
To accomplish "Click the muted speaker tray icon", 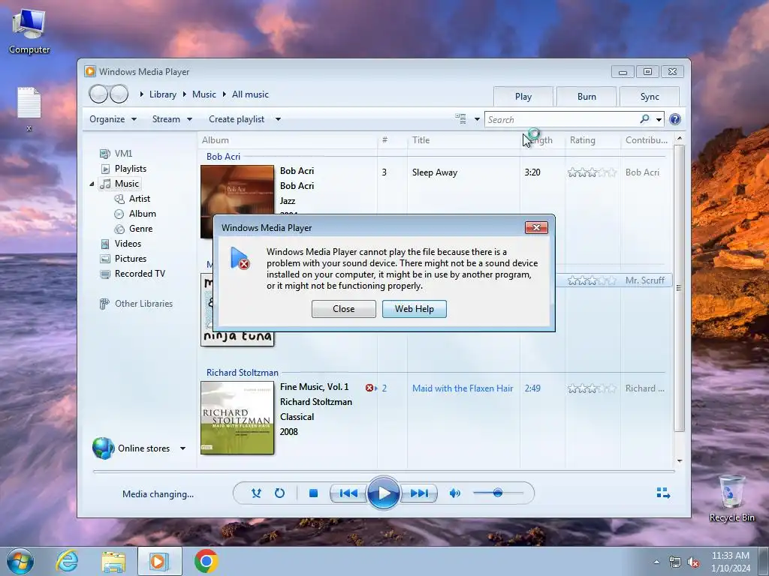I will click(x=693, y=562).
